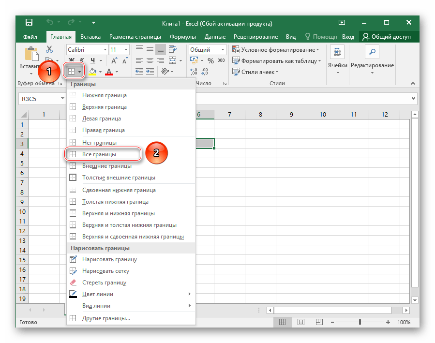Click the Select All corner triangle
Viewport: 435px width, 343px height.
tap(24, 115)
